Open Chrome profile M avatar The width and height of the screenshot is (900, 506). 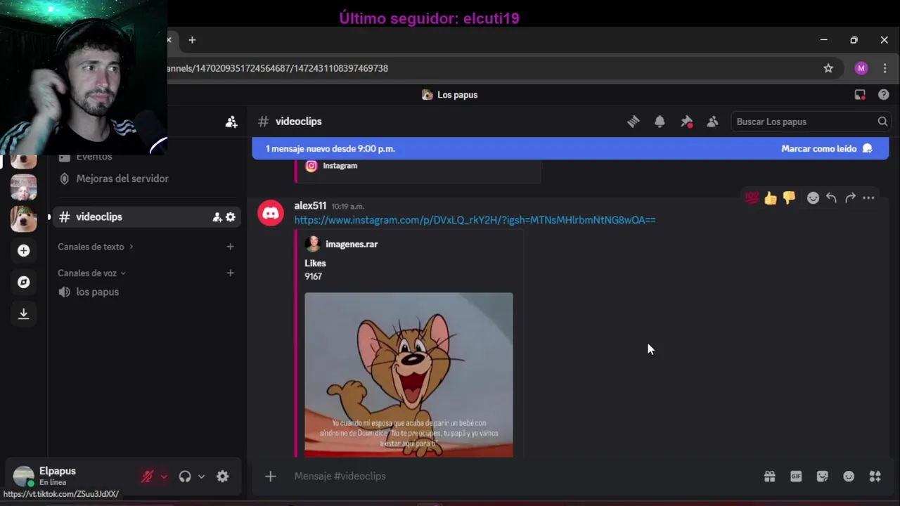tap(861, 68)
